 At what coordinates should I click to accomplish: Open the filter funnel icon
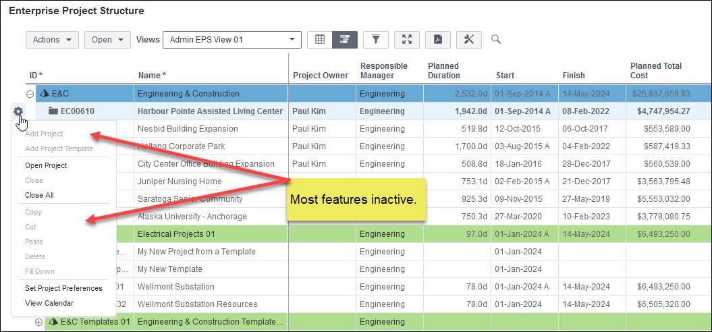[x=376, y=40]
